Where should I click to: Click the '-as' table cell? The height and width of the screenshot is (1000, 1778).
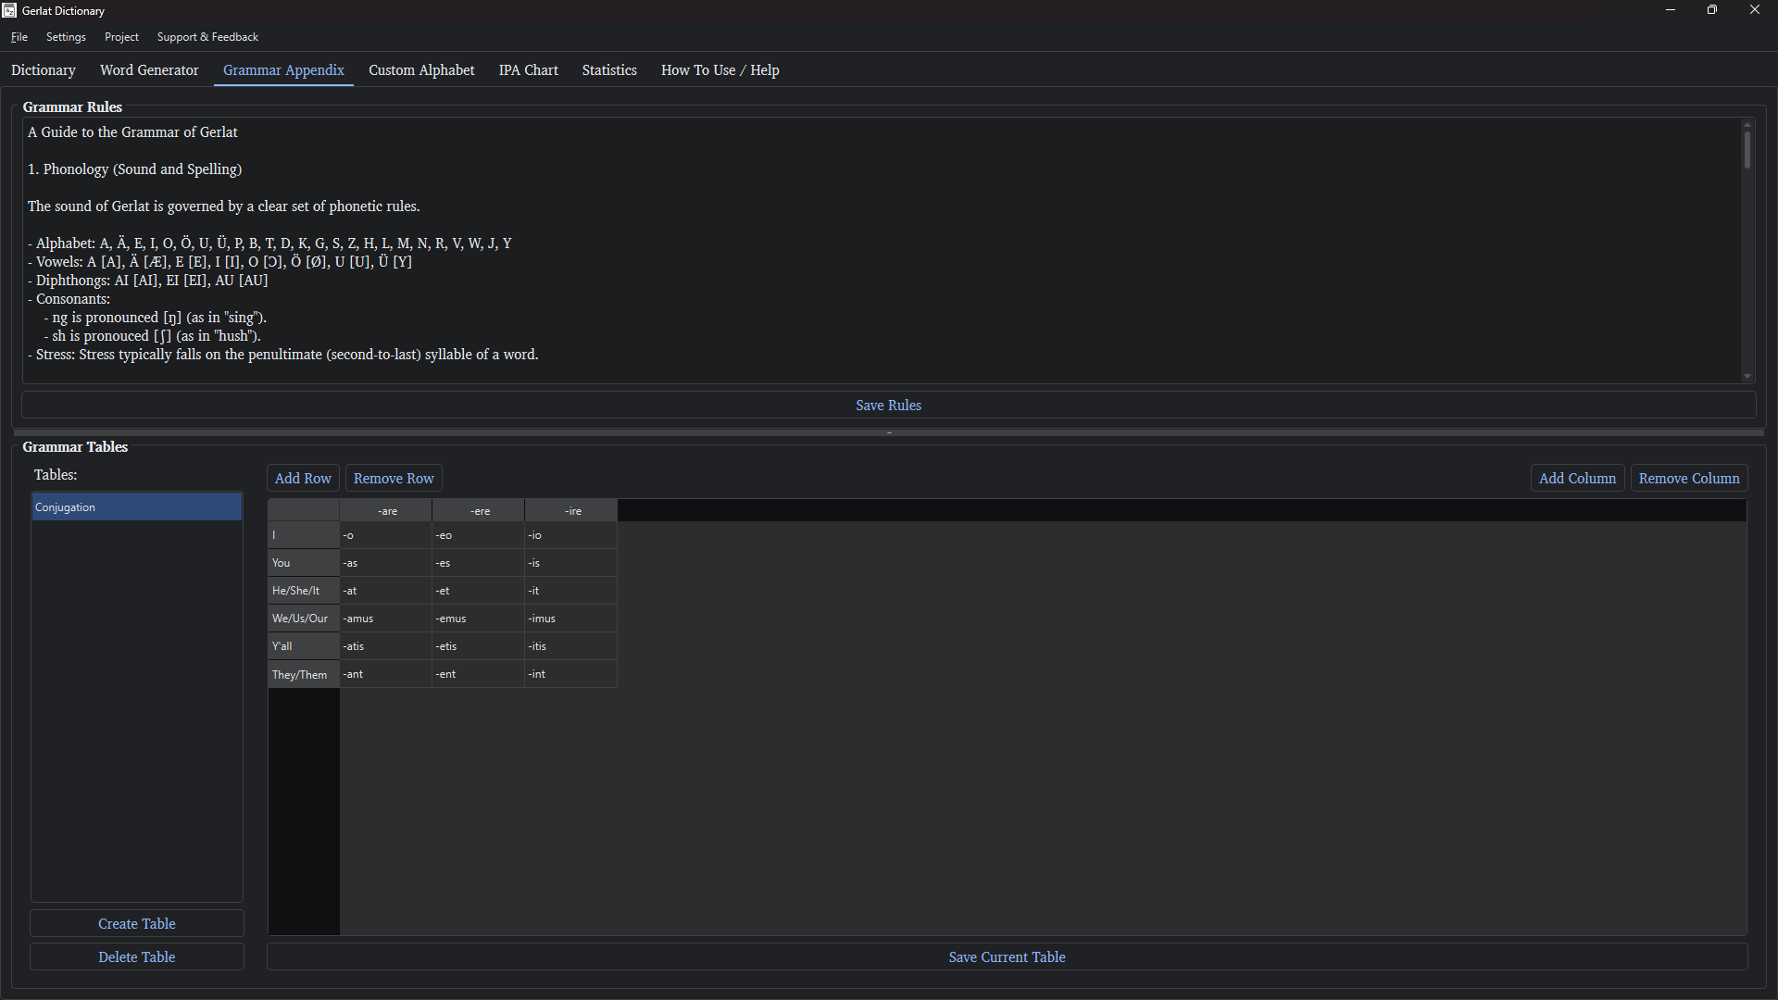tap(386, 563)
